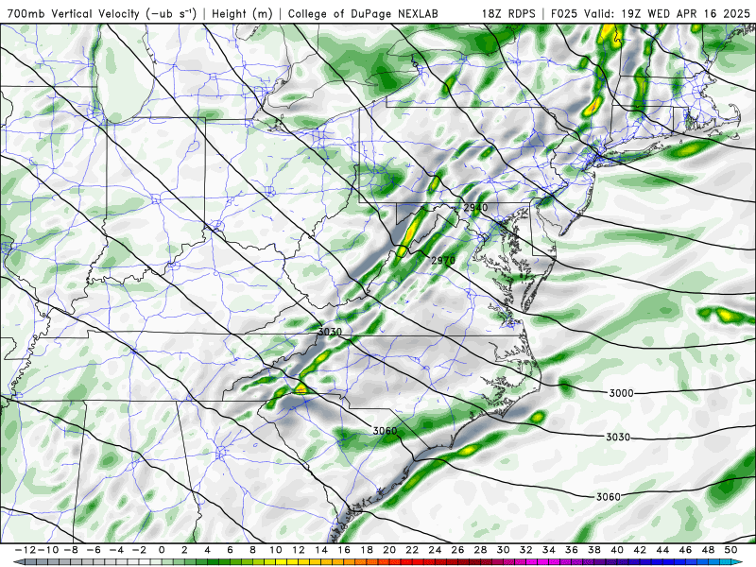Image resolution: width=756 pixels, height=567 pixels.
Task: Click the 26 value on the color scale
Action: click(x=457, y=550)
